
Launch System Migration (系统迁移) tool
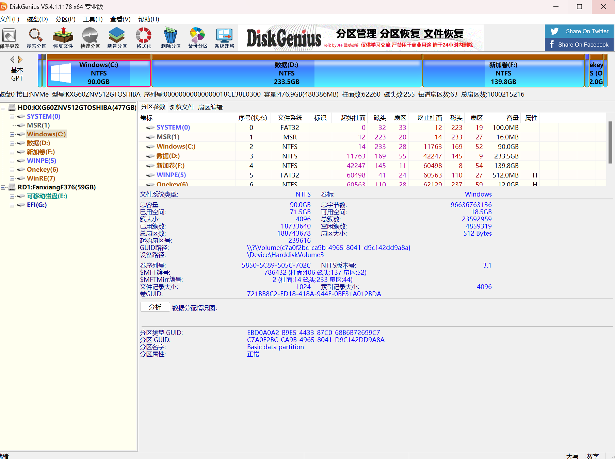point(225,38)
